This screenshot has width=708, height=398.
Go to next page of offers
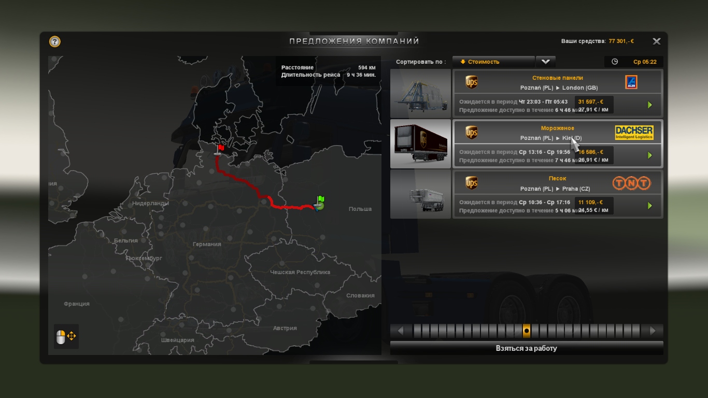point(653,331)
